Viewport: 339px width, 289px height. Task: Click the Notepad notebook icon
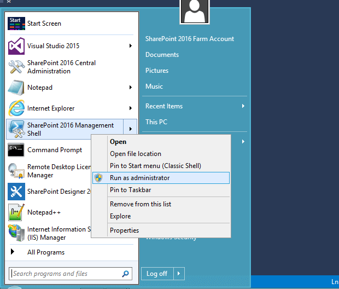point(16,88)
